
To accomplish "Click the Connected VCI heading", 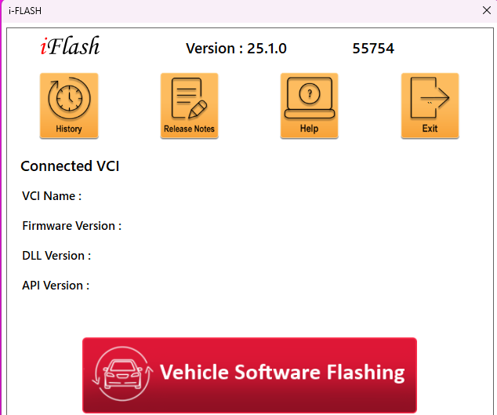I will click(x=70, y=166).
